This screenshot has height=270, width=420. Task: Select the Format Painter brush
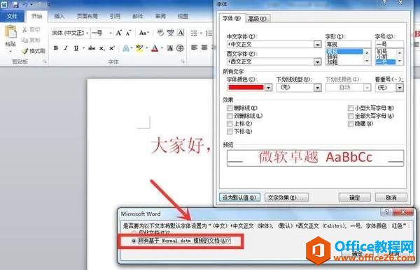(25, 51)
